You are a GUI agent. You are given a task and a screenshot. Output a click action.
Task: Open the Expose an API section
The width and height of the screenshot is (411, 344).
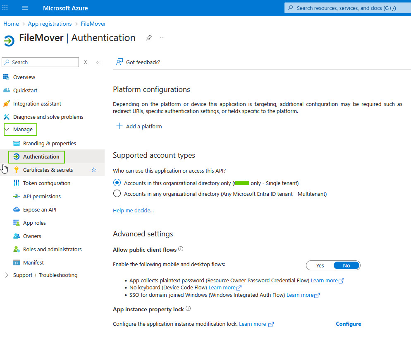coord(41,209)
